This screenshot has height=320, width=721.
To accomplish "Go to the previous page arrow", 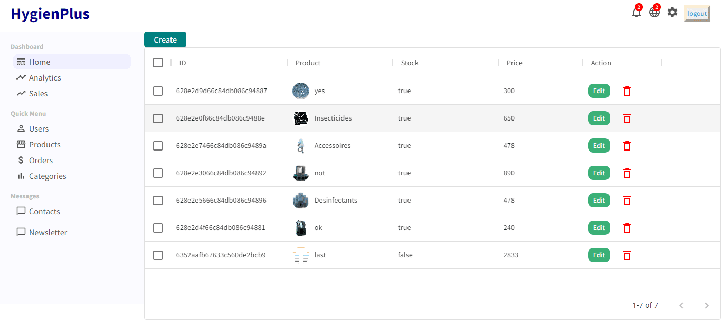I will tap(681, 306).
